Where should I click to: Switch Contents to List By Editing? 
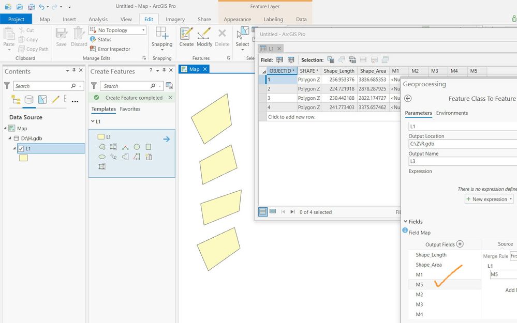pyautogui.click(x=55, y=99)
